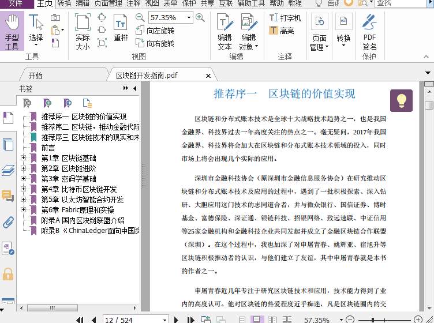Select 附录A 国内区块链联盟介绍 bookmark
This screenshot has width=434, height=323.
pos(83,220)
